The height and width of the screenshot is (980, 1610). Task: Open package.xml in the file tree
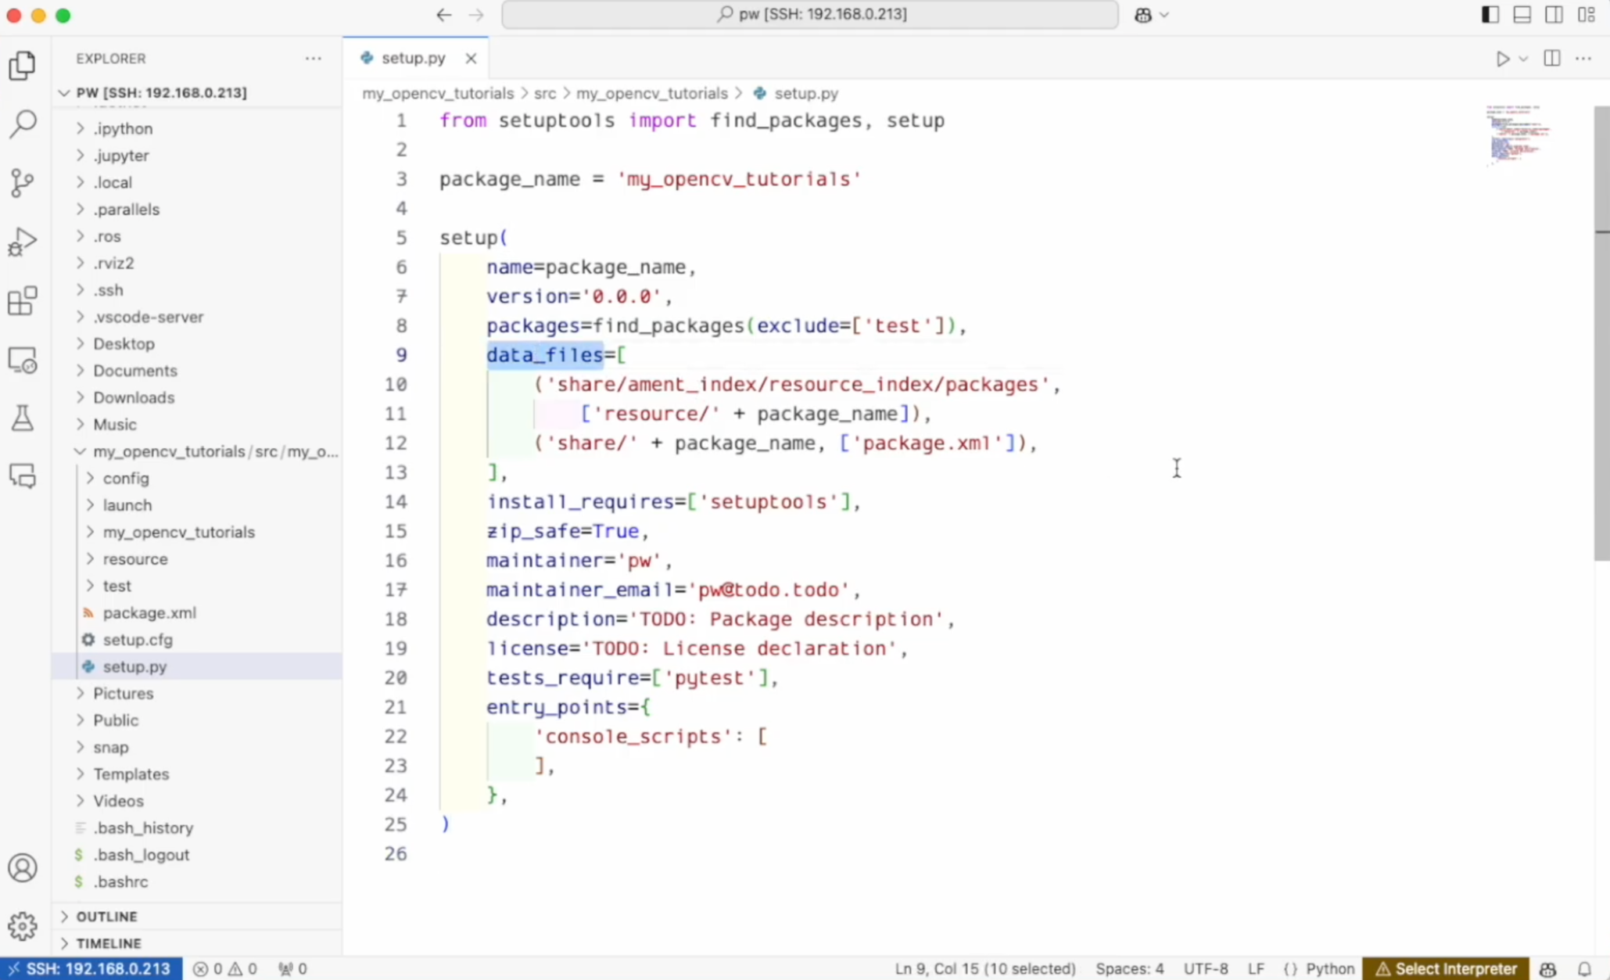pos(149,612)
